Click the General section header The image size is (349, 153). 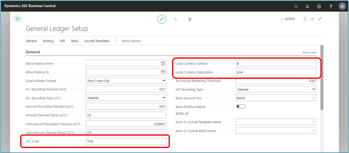click(x=33, y=52)
